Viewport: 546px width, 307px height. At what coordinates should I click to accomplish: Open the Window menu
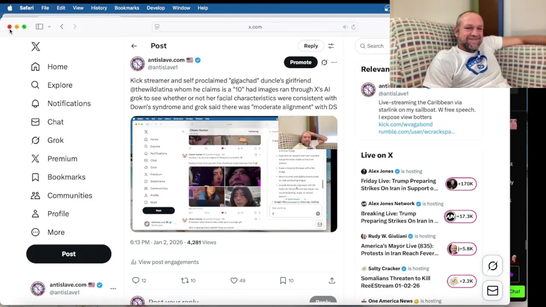click(181, 8)
